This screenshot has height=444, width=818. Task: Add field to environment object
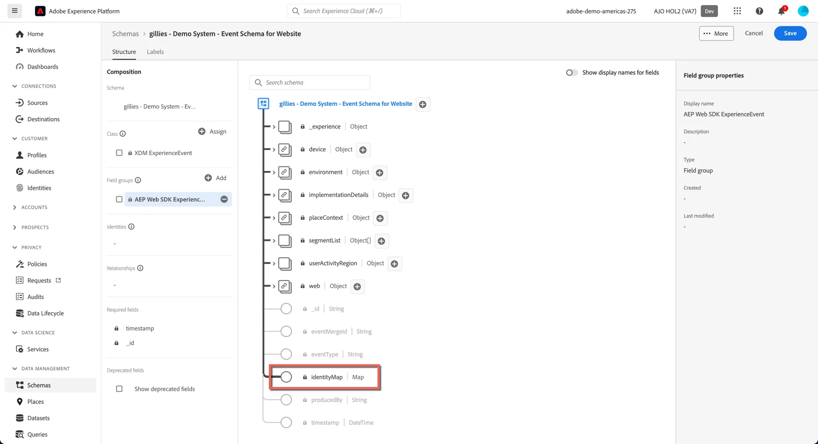coord(379,172)
